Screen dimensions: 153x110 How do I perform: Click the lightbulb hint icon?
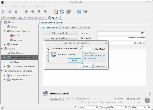coord(149,93)
